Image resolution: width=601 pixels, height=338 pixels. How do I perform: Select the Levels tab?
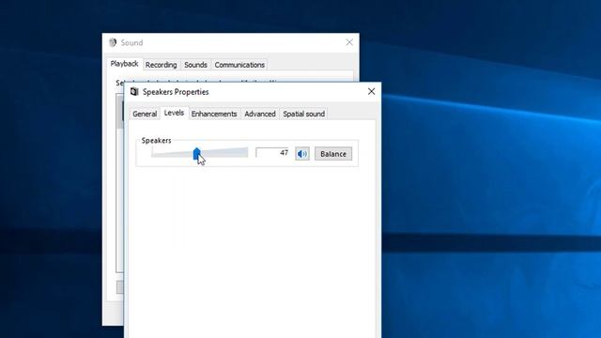[174, 113]
